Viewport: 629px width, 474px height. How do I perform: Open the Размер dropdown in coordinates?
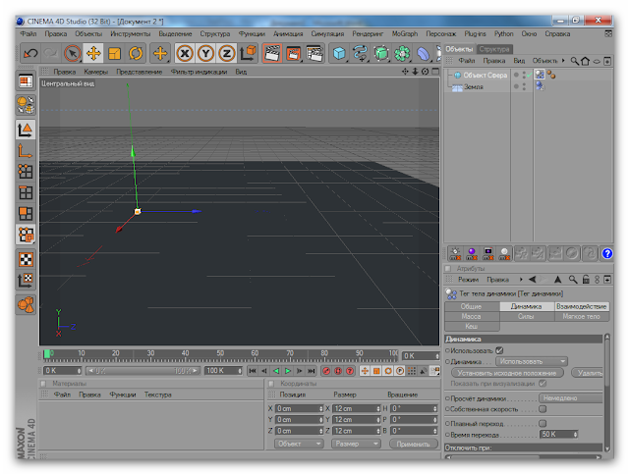pyautogui.click(x=353, y=444)
